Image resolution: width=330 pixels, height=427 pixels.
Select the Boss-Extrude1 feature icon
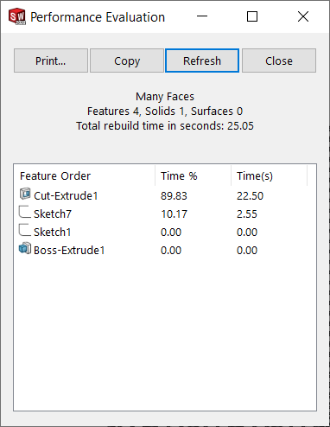(x=25, y=248)
